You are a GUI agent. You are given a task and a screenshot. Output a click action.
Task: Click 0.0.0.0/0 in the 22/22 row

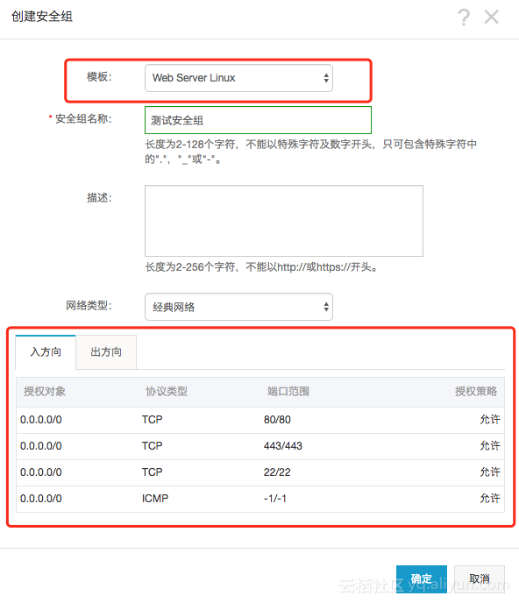[41, 472]
